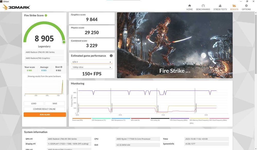Click the 3DMark app icon in title bar

(x=2, y=2)
